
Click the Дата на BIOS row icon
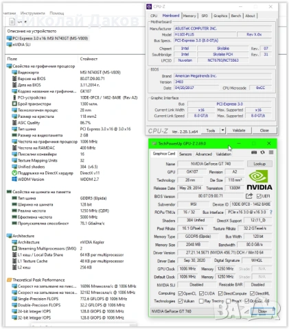pyautogui.click(x=14, y=85)
